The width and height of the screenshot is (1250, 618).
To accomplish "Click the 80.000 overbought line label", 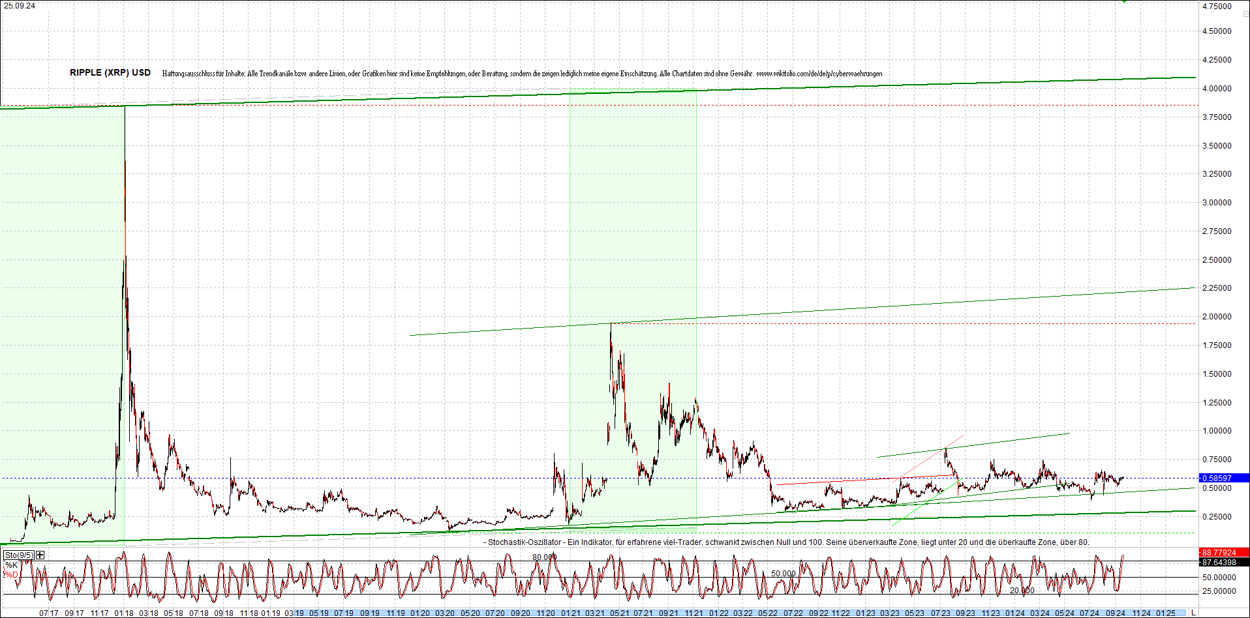I will [x=545, y=556].
